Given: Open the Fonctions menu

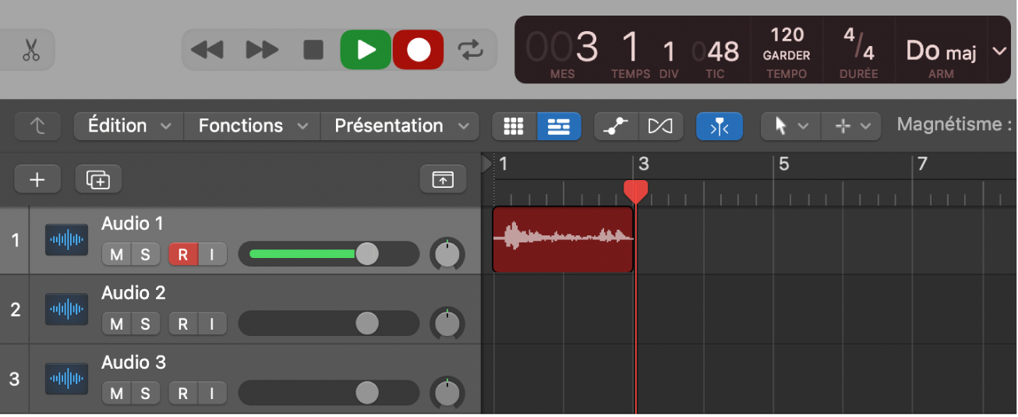Looking at the screenshot, I should click(252, 125).
